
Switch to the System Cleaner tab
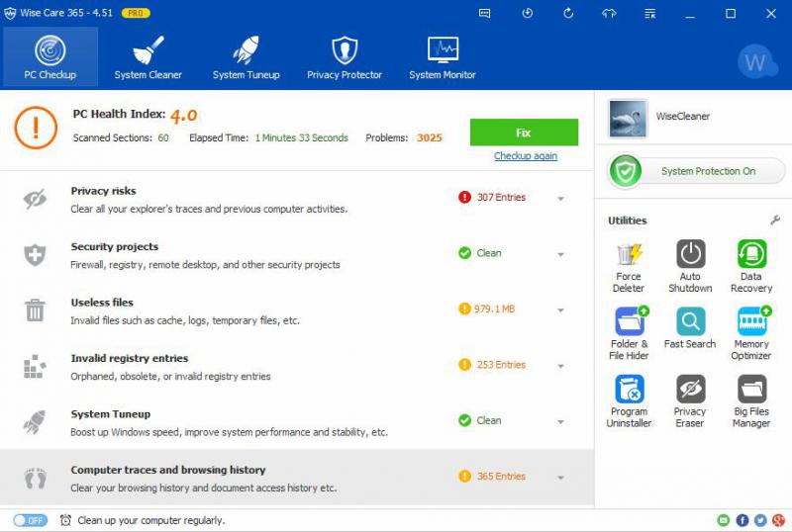click(x=148, y=57)
